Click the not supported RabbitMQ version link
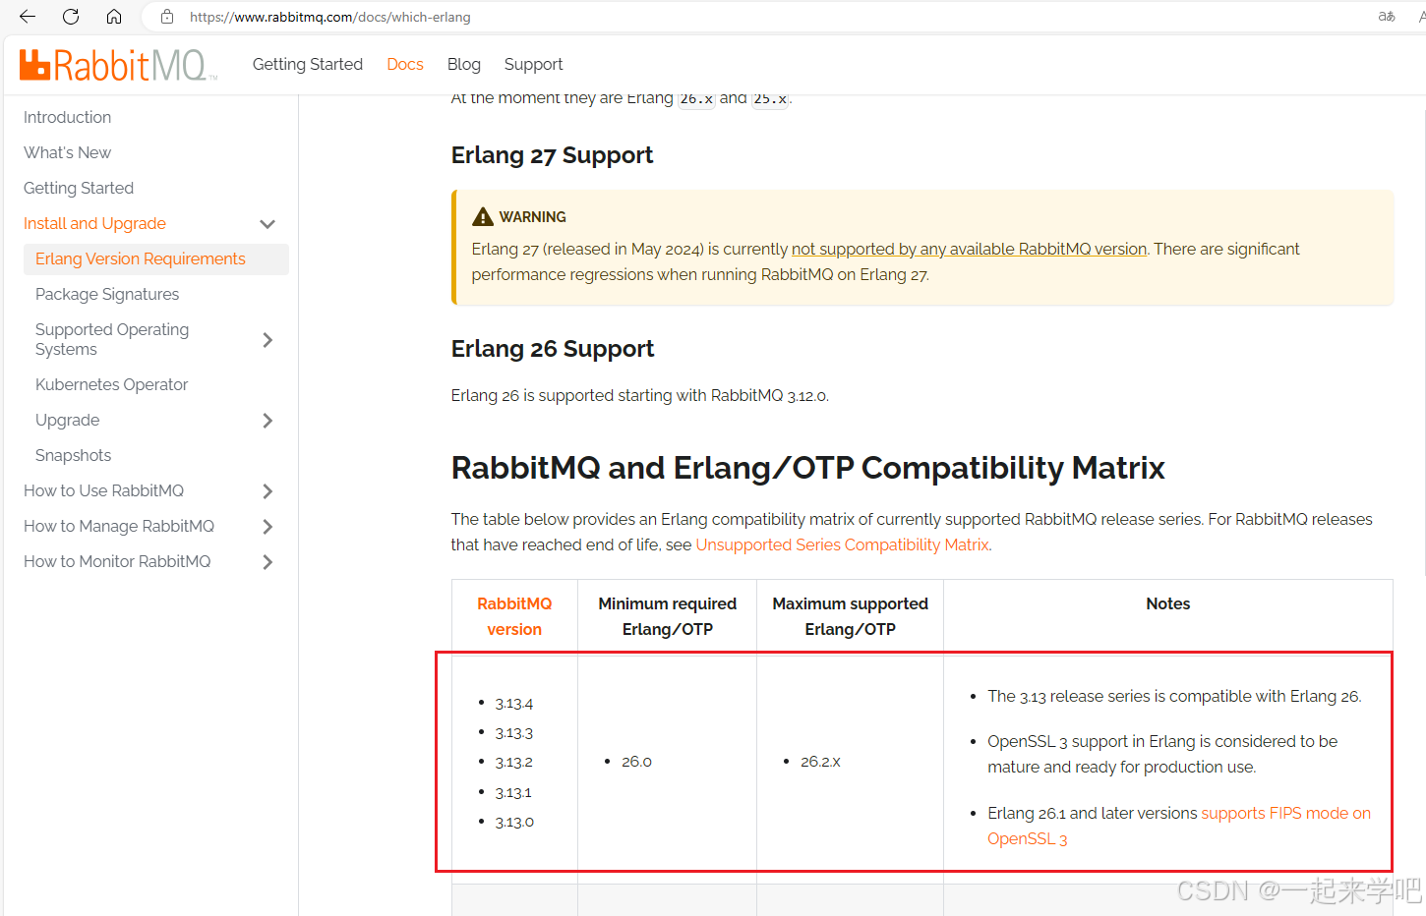Screen dimensions: 1426x916 969,249
